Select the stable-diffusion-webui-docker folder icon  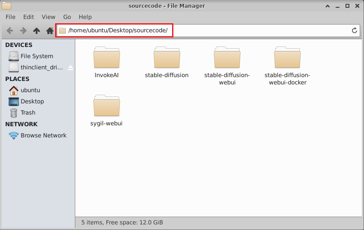pos(287,57)
